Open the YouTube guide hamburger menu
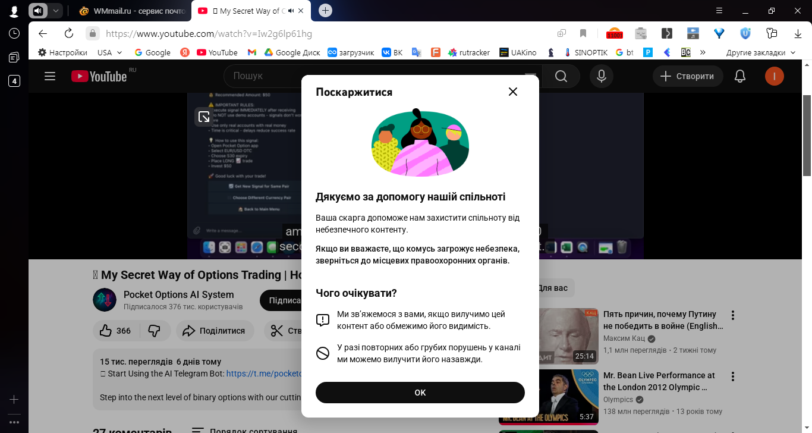This screenshot has width=812, height=433. 50,76
